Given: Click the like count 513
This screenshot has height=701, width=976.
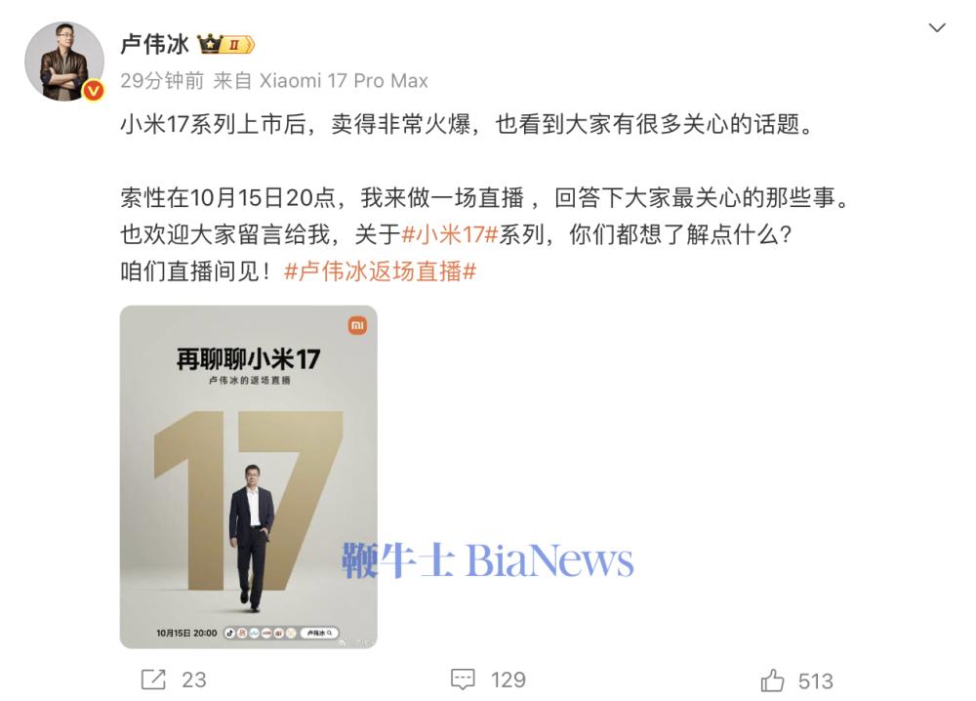Looking at the screenshot, I should pos(815,681).
